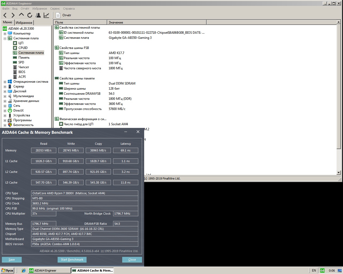Click the vertical scrollbar up arrow
Screen dimensions: 343x274
339,22
